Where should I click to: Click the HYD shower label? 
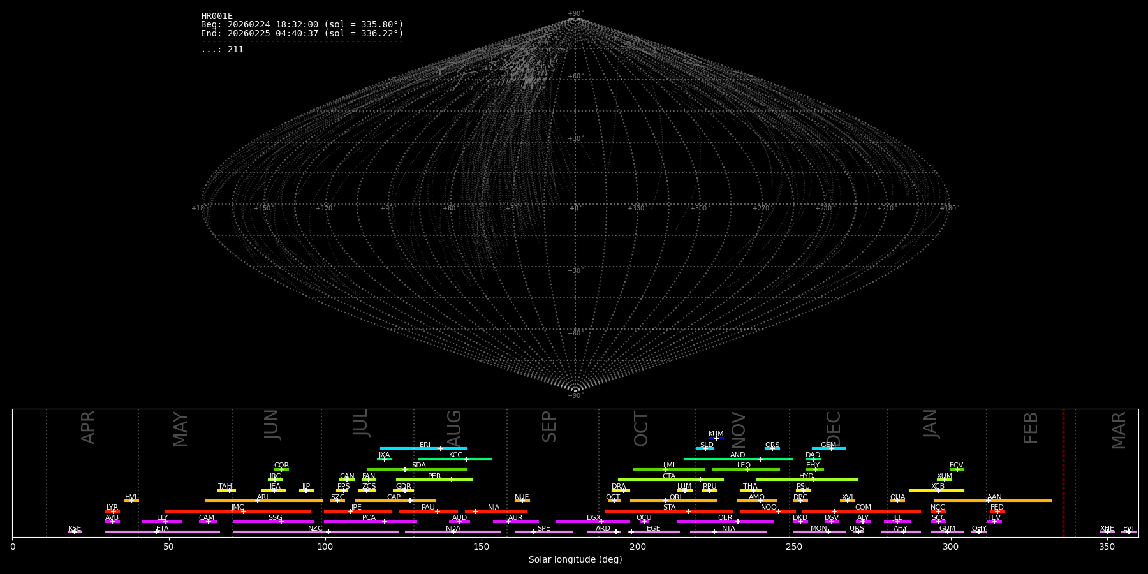[x=806, y=476]
